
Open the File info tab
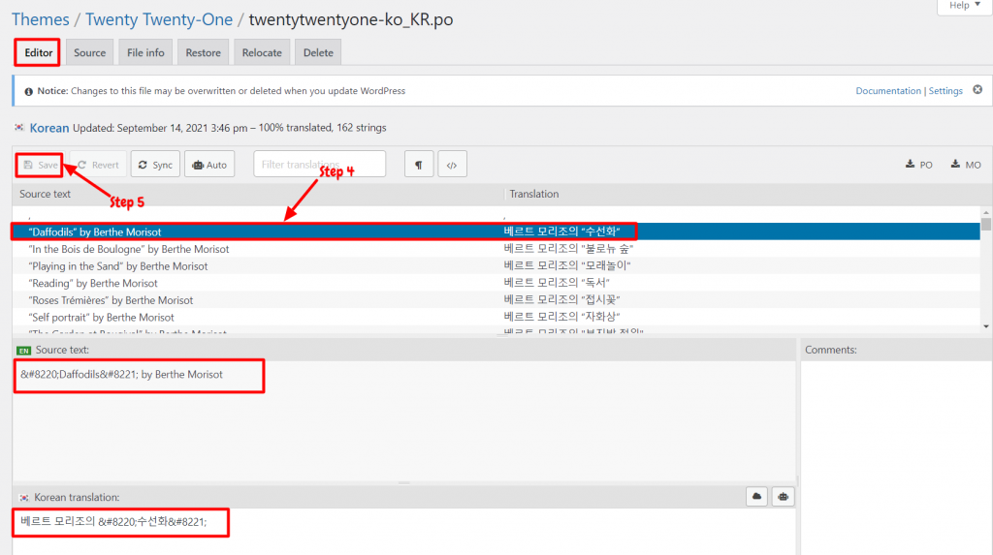click(145, 52)
